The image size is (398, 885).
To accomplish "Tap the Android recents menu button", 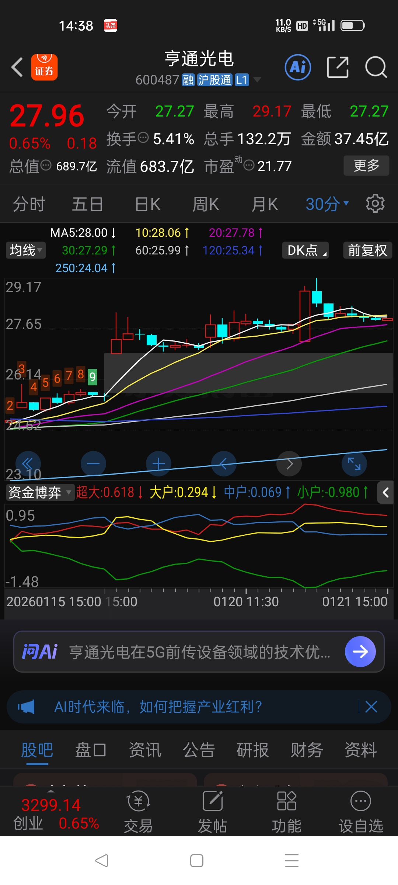I will pyautogui.click(x=292, y=861).
